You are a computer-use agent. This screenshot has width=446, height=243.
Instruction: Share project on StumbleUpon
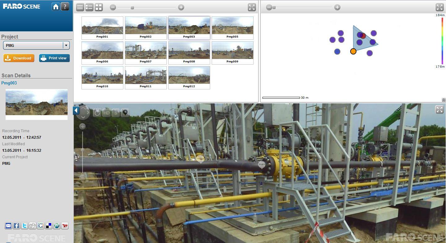[57, 226]
